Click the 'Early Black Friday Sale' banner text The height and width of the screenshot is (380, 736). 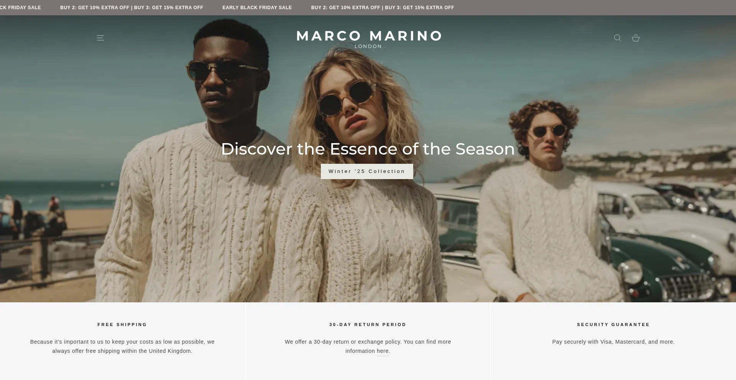257,8
